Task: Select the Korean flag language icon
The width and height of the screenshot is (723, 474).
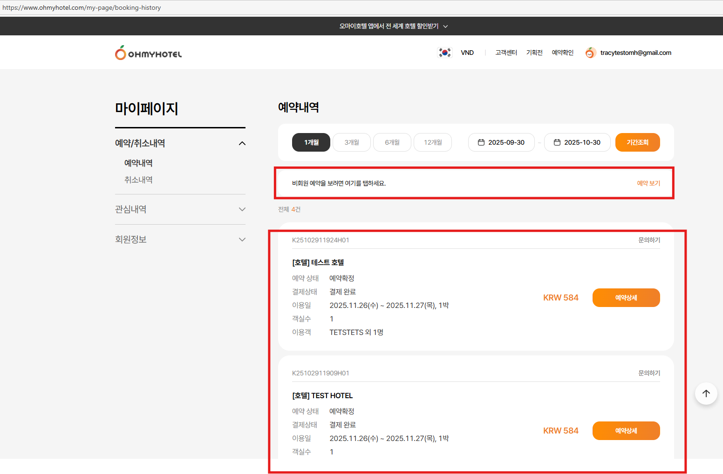Action: coord(445,53)
